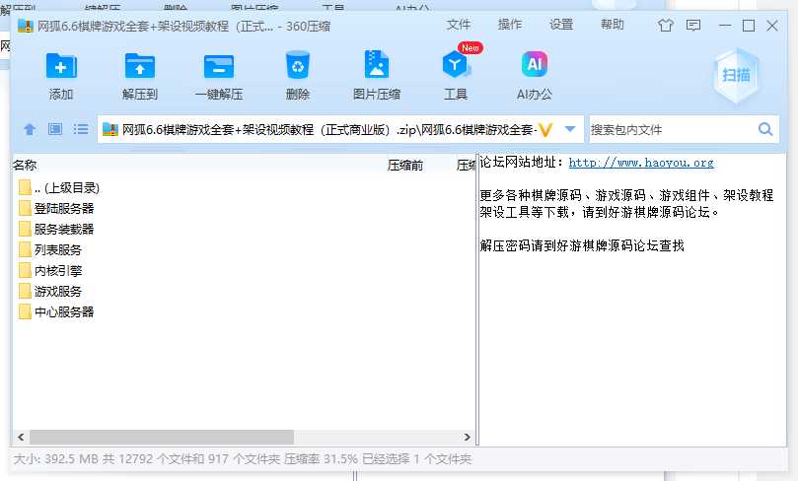Switch to the large icon view mode
The image size is (798, 481).
(55, 129)
